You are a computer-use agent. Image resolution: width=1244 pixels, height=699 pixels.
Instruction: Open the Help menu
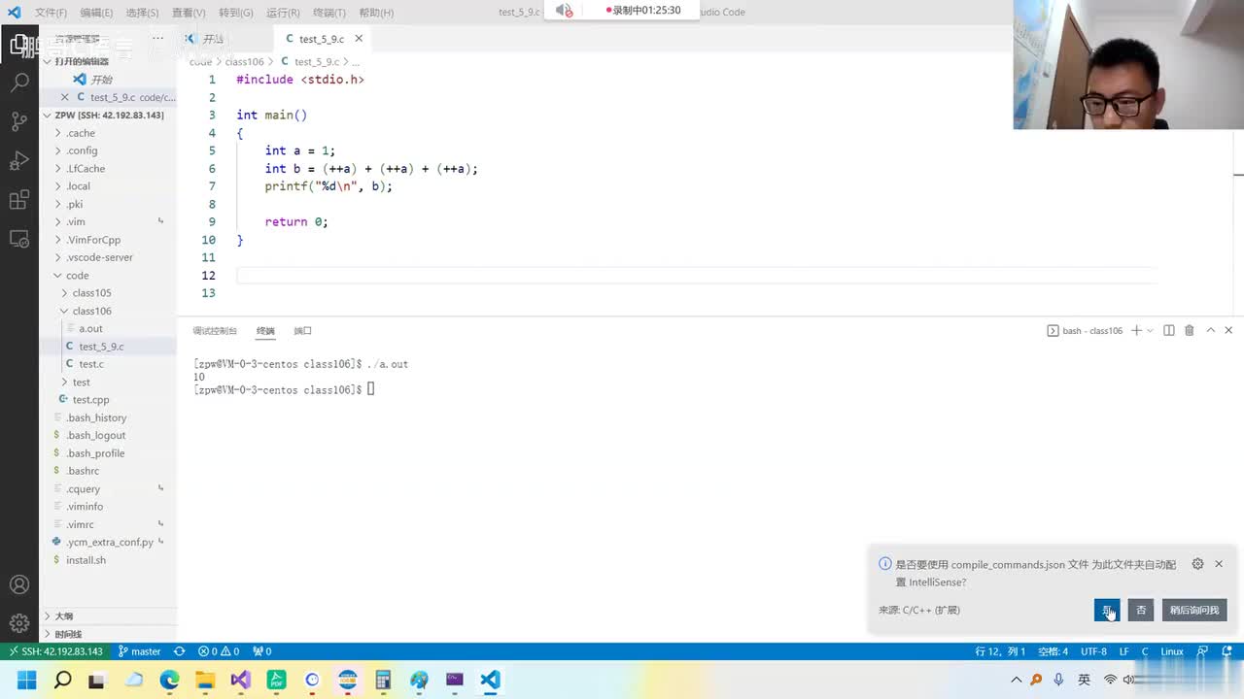click(376, 13)
